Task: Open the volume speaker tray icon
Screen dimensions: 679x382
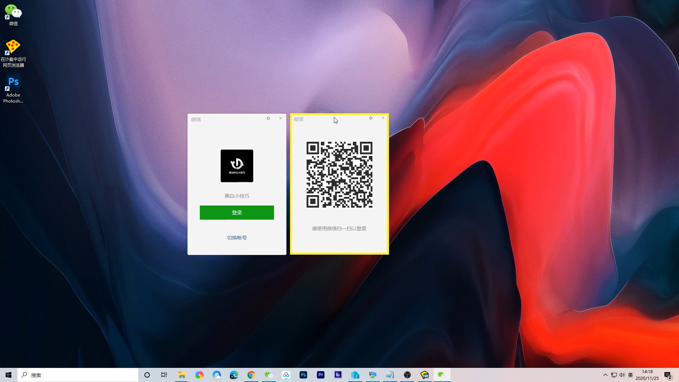Action: (622, 375)
